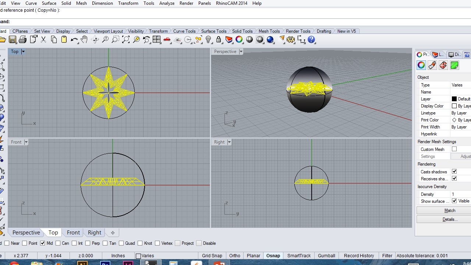Click the Details... button
Image resolution: width=471 pixels, height=265 pixels.
pyautogui.click(x=450, y=219)
